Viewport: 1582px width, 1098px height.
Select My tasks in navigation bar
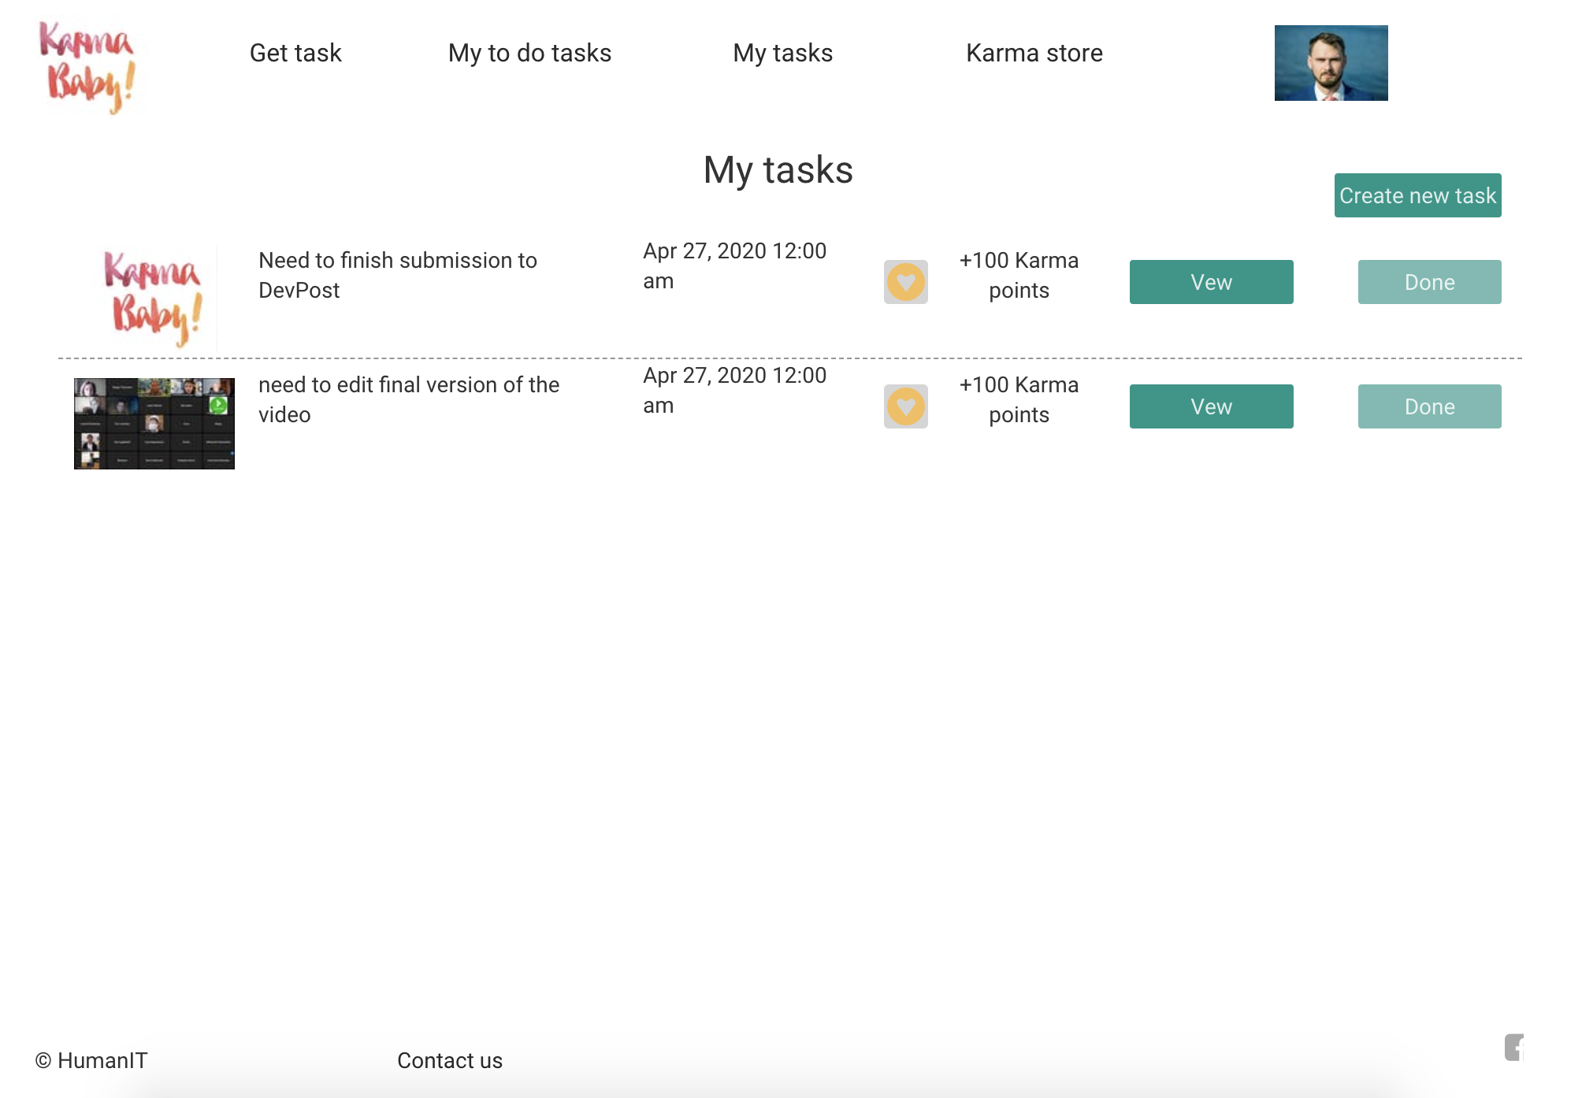pyautogui.click(x=782, y=53)
